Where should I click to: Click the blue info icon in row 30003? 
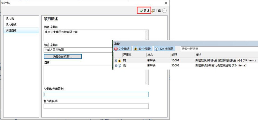click(x=119, y=66)
